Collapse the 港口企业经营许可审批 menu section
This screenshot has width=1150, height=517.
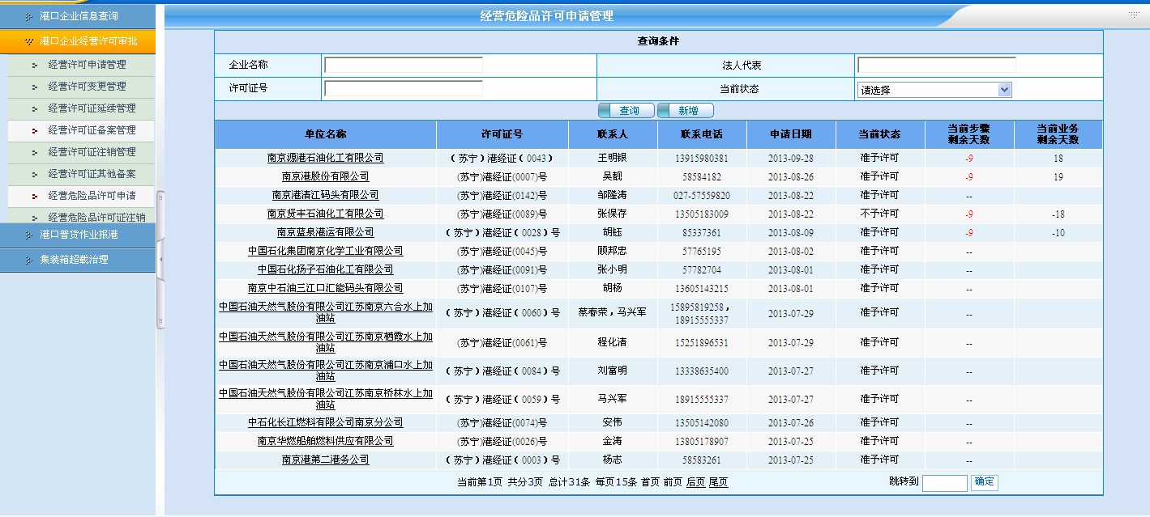pyautogui.click(x=88, y=40)
